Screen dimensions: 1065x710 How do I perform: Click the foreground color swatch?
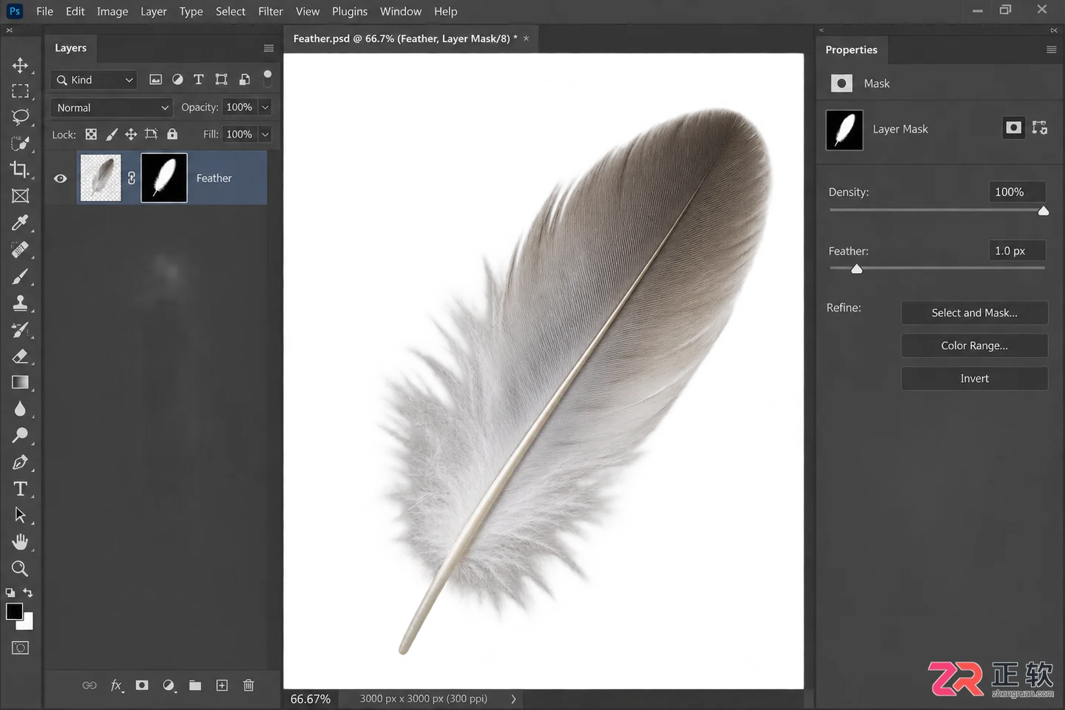pyautogui.click(x=14, y=611)
